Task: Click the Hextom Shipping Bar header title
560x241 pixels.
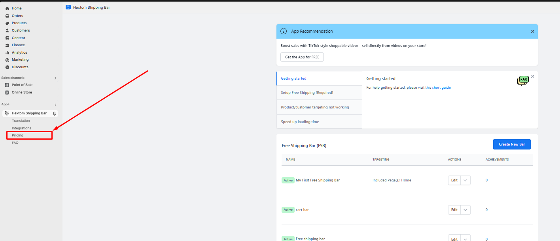Action: click(91, 7)
